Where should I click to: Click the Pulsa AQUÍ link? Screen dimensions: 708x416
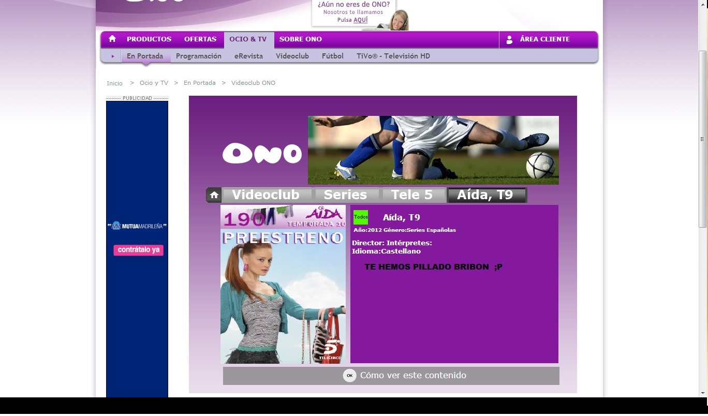coord(360,20)
